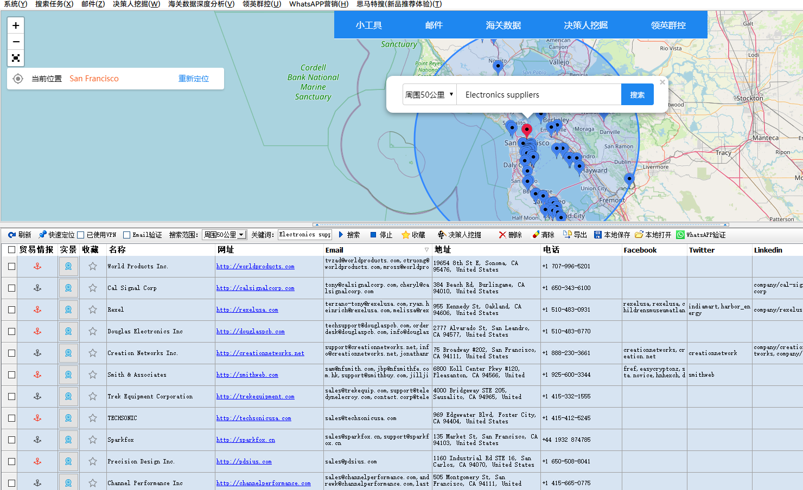This screenshot has width=803, height=490.
Task: Enable the 已使用VPN checkbox
Action: tap(80, 235)
